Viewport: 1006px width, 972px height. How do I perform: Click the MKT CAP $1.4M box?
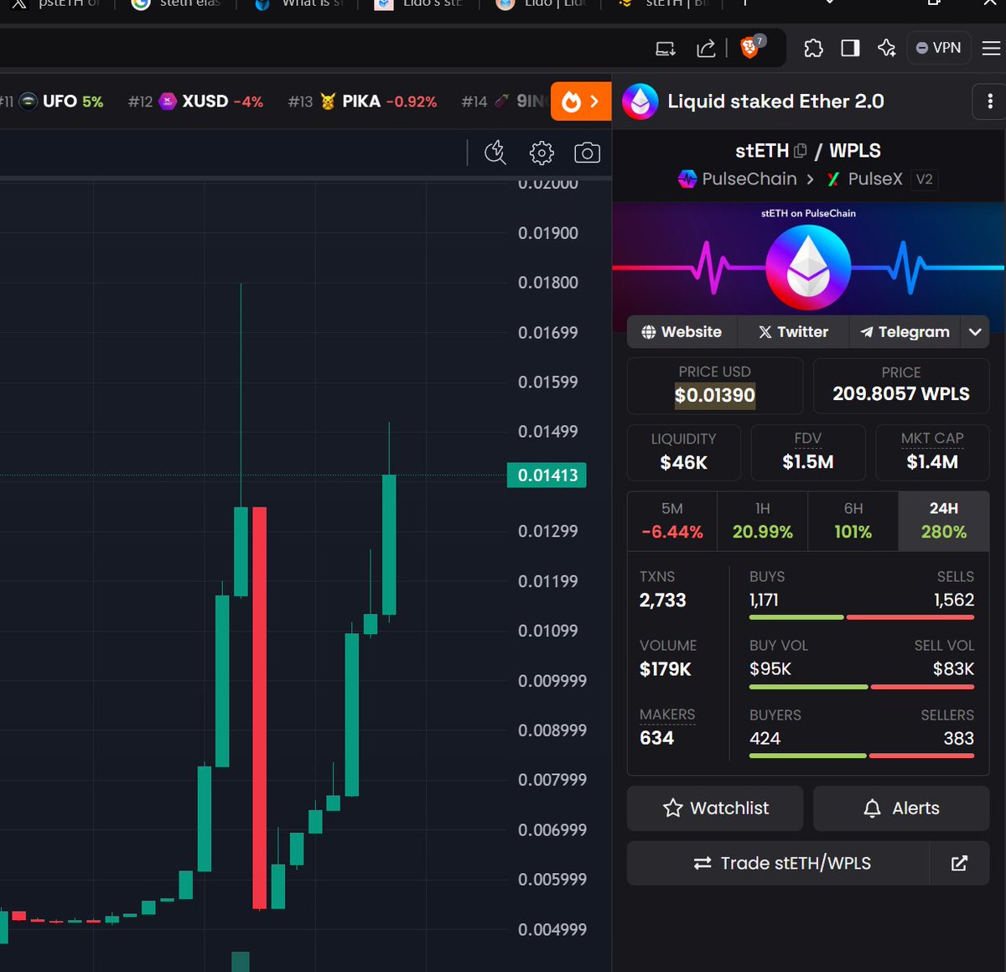(932, 452)
